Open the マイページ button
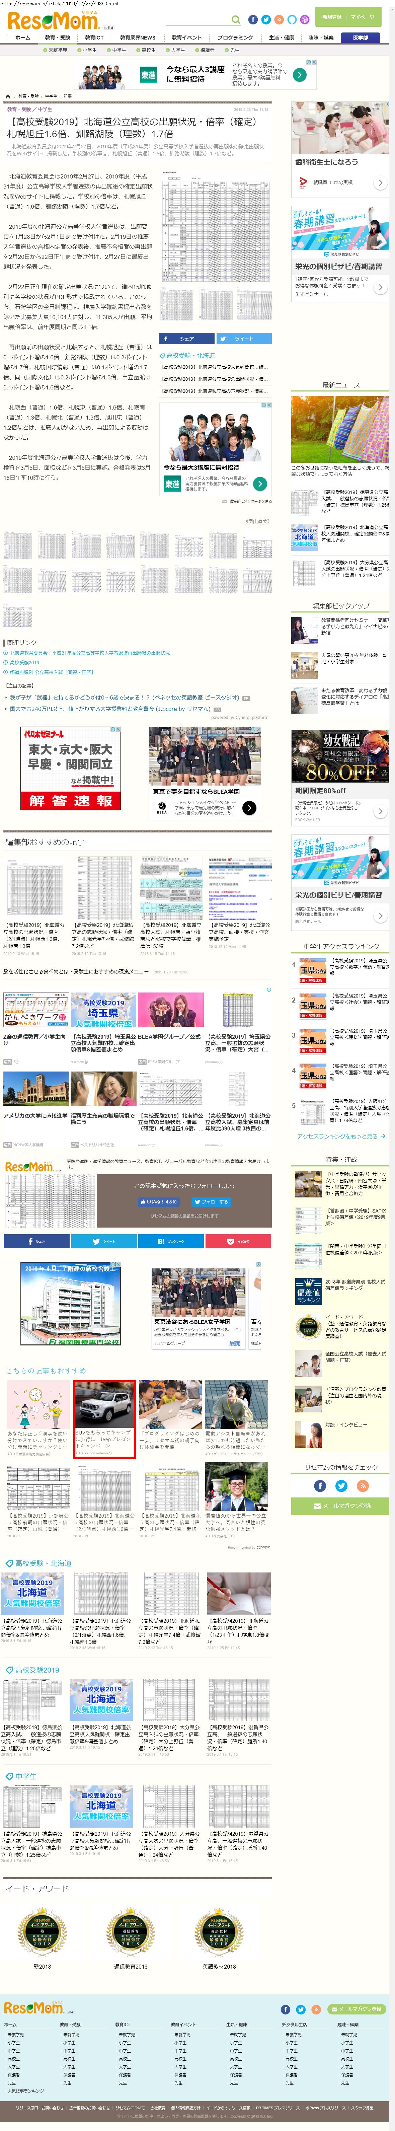 [x=362, y=17]
